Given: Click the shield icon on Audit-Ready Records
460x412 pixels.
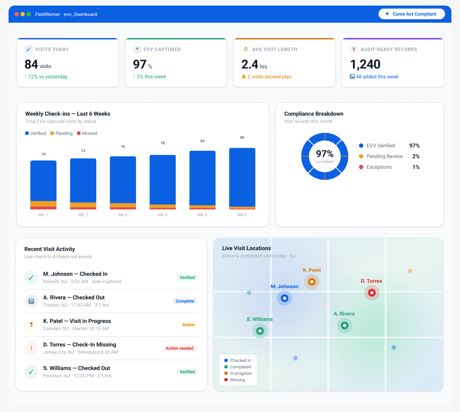Looking at the screenshot, I should [354, 49].
